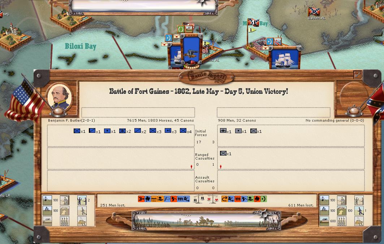This screenshot has width=384, height=244.
Task: Click the x4 infantry unit icon in Union forces
Action: (183, 131)
